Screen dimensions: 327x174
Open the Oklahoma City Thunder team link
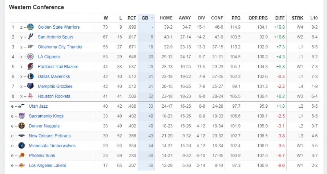point(60,47)
